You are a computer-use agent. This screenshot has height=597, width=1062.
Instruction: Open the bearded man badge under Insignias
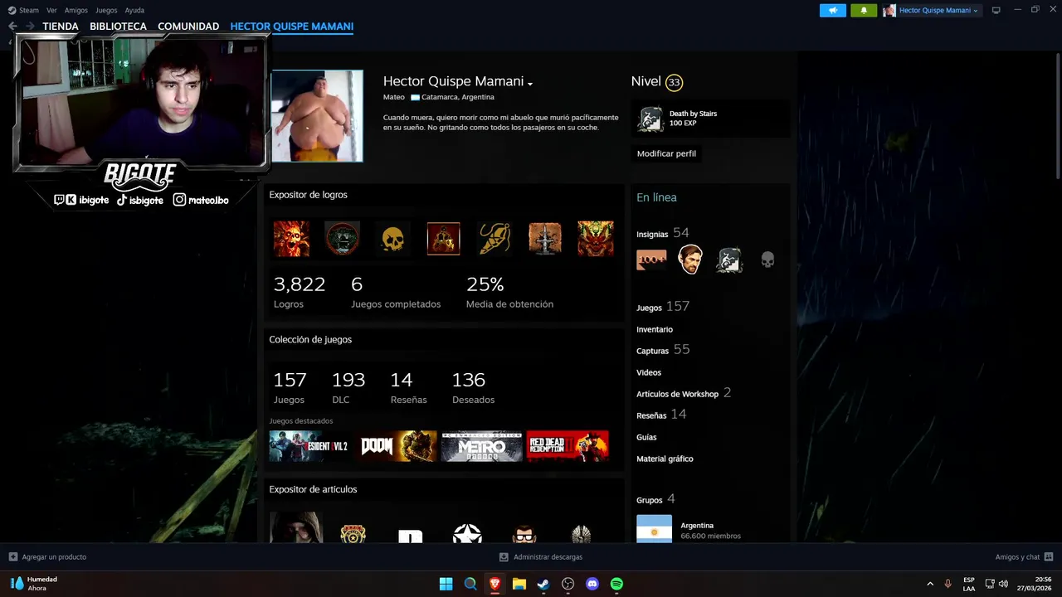coord(690,260)
